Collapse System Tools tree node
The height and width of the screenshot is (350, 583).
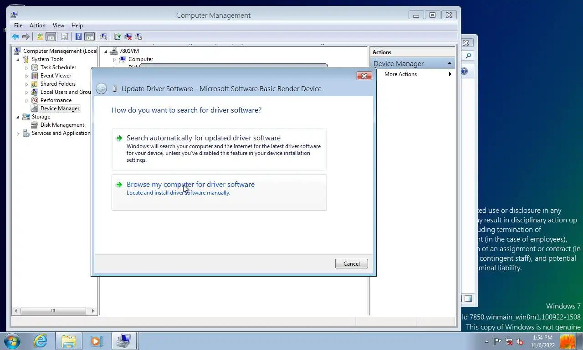18,59
